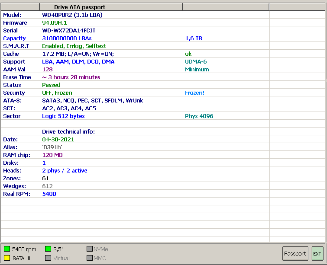Select the UDMA-6 cell
Image resolution: width=327 pixels, height=265 pixels.
[196, 62]
